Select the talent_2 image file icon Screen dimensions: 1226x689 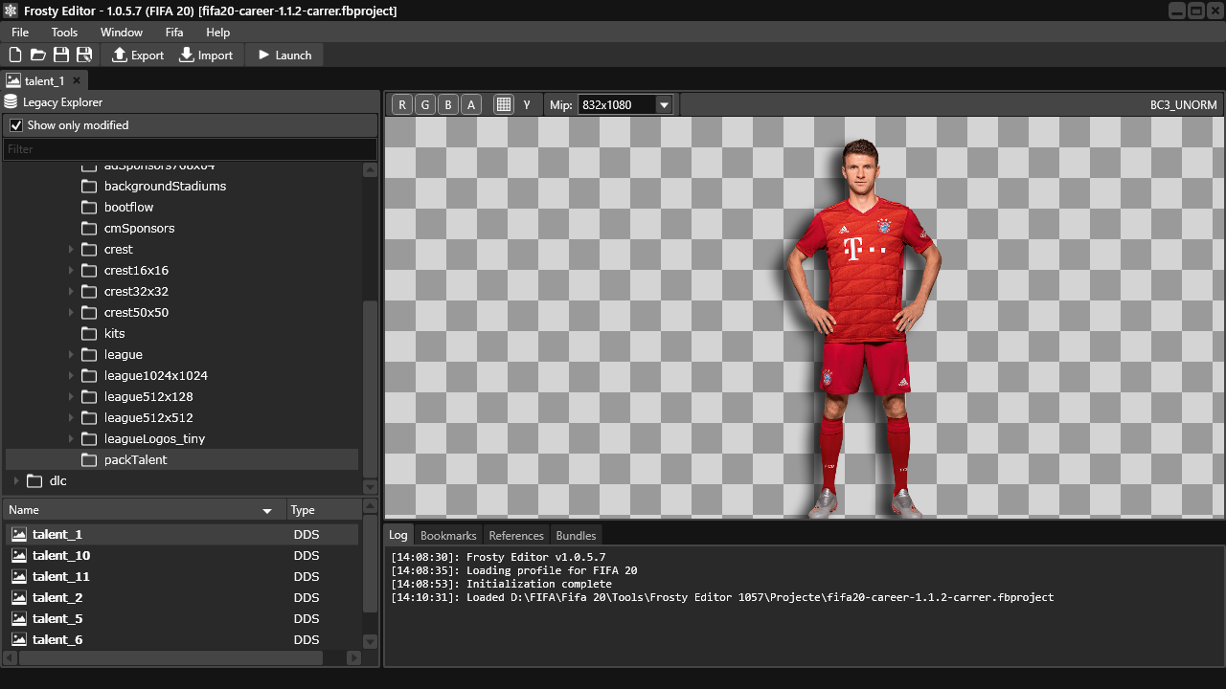[18, 598]
